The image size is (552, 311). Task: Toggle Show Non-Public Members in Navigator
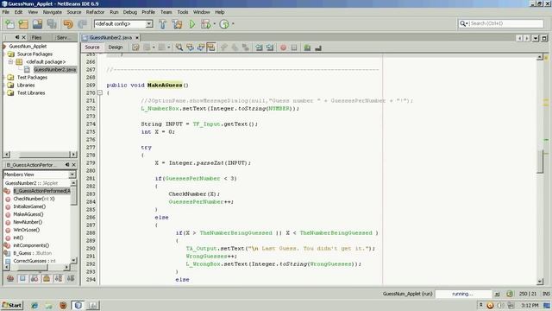(x=46, y=278)
